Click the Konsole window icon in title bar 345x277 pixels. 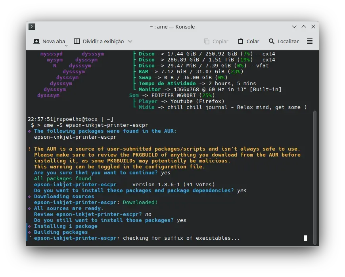(32, 27)
